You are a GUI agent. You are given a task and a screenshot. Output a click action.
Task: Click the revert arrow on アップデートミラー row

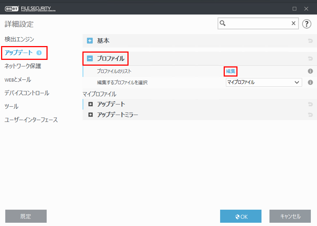310,115
